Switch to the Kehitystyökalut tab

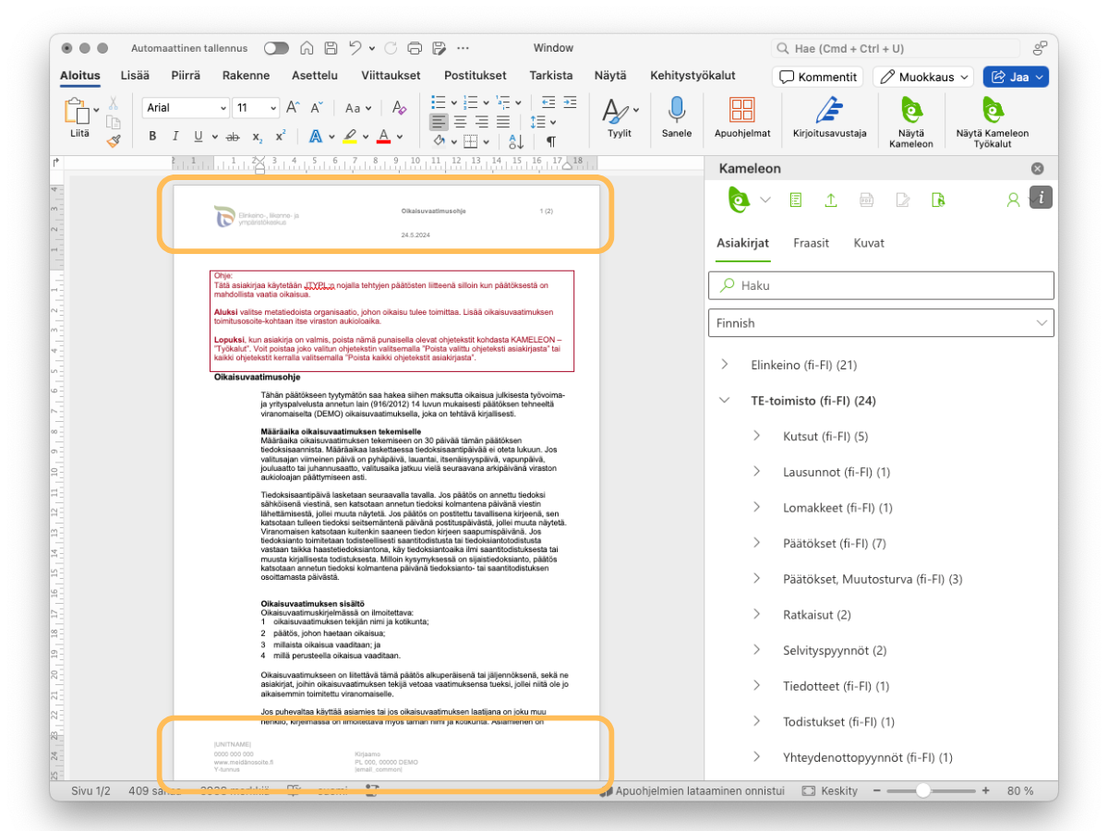pyautogui.click(x=692, y=76)
